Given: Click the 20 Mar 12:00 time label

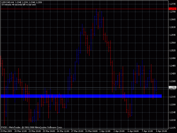Looking at the screenshot, I should (x=21, y=131).
